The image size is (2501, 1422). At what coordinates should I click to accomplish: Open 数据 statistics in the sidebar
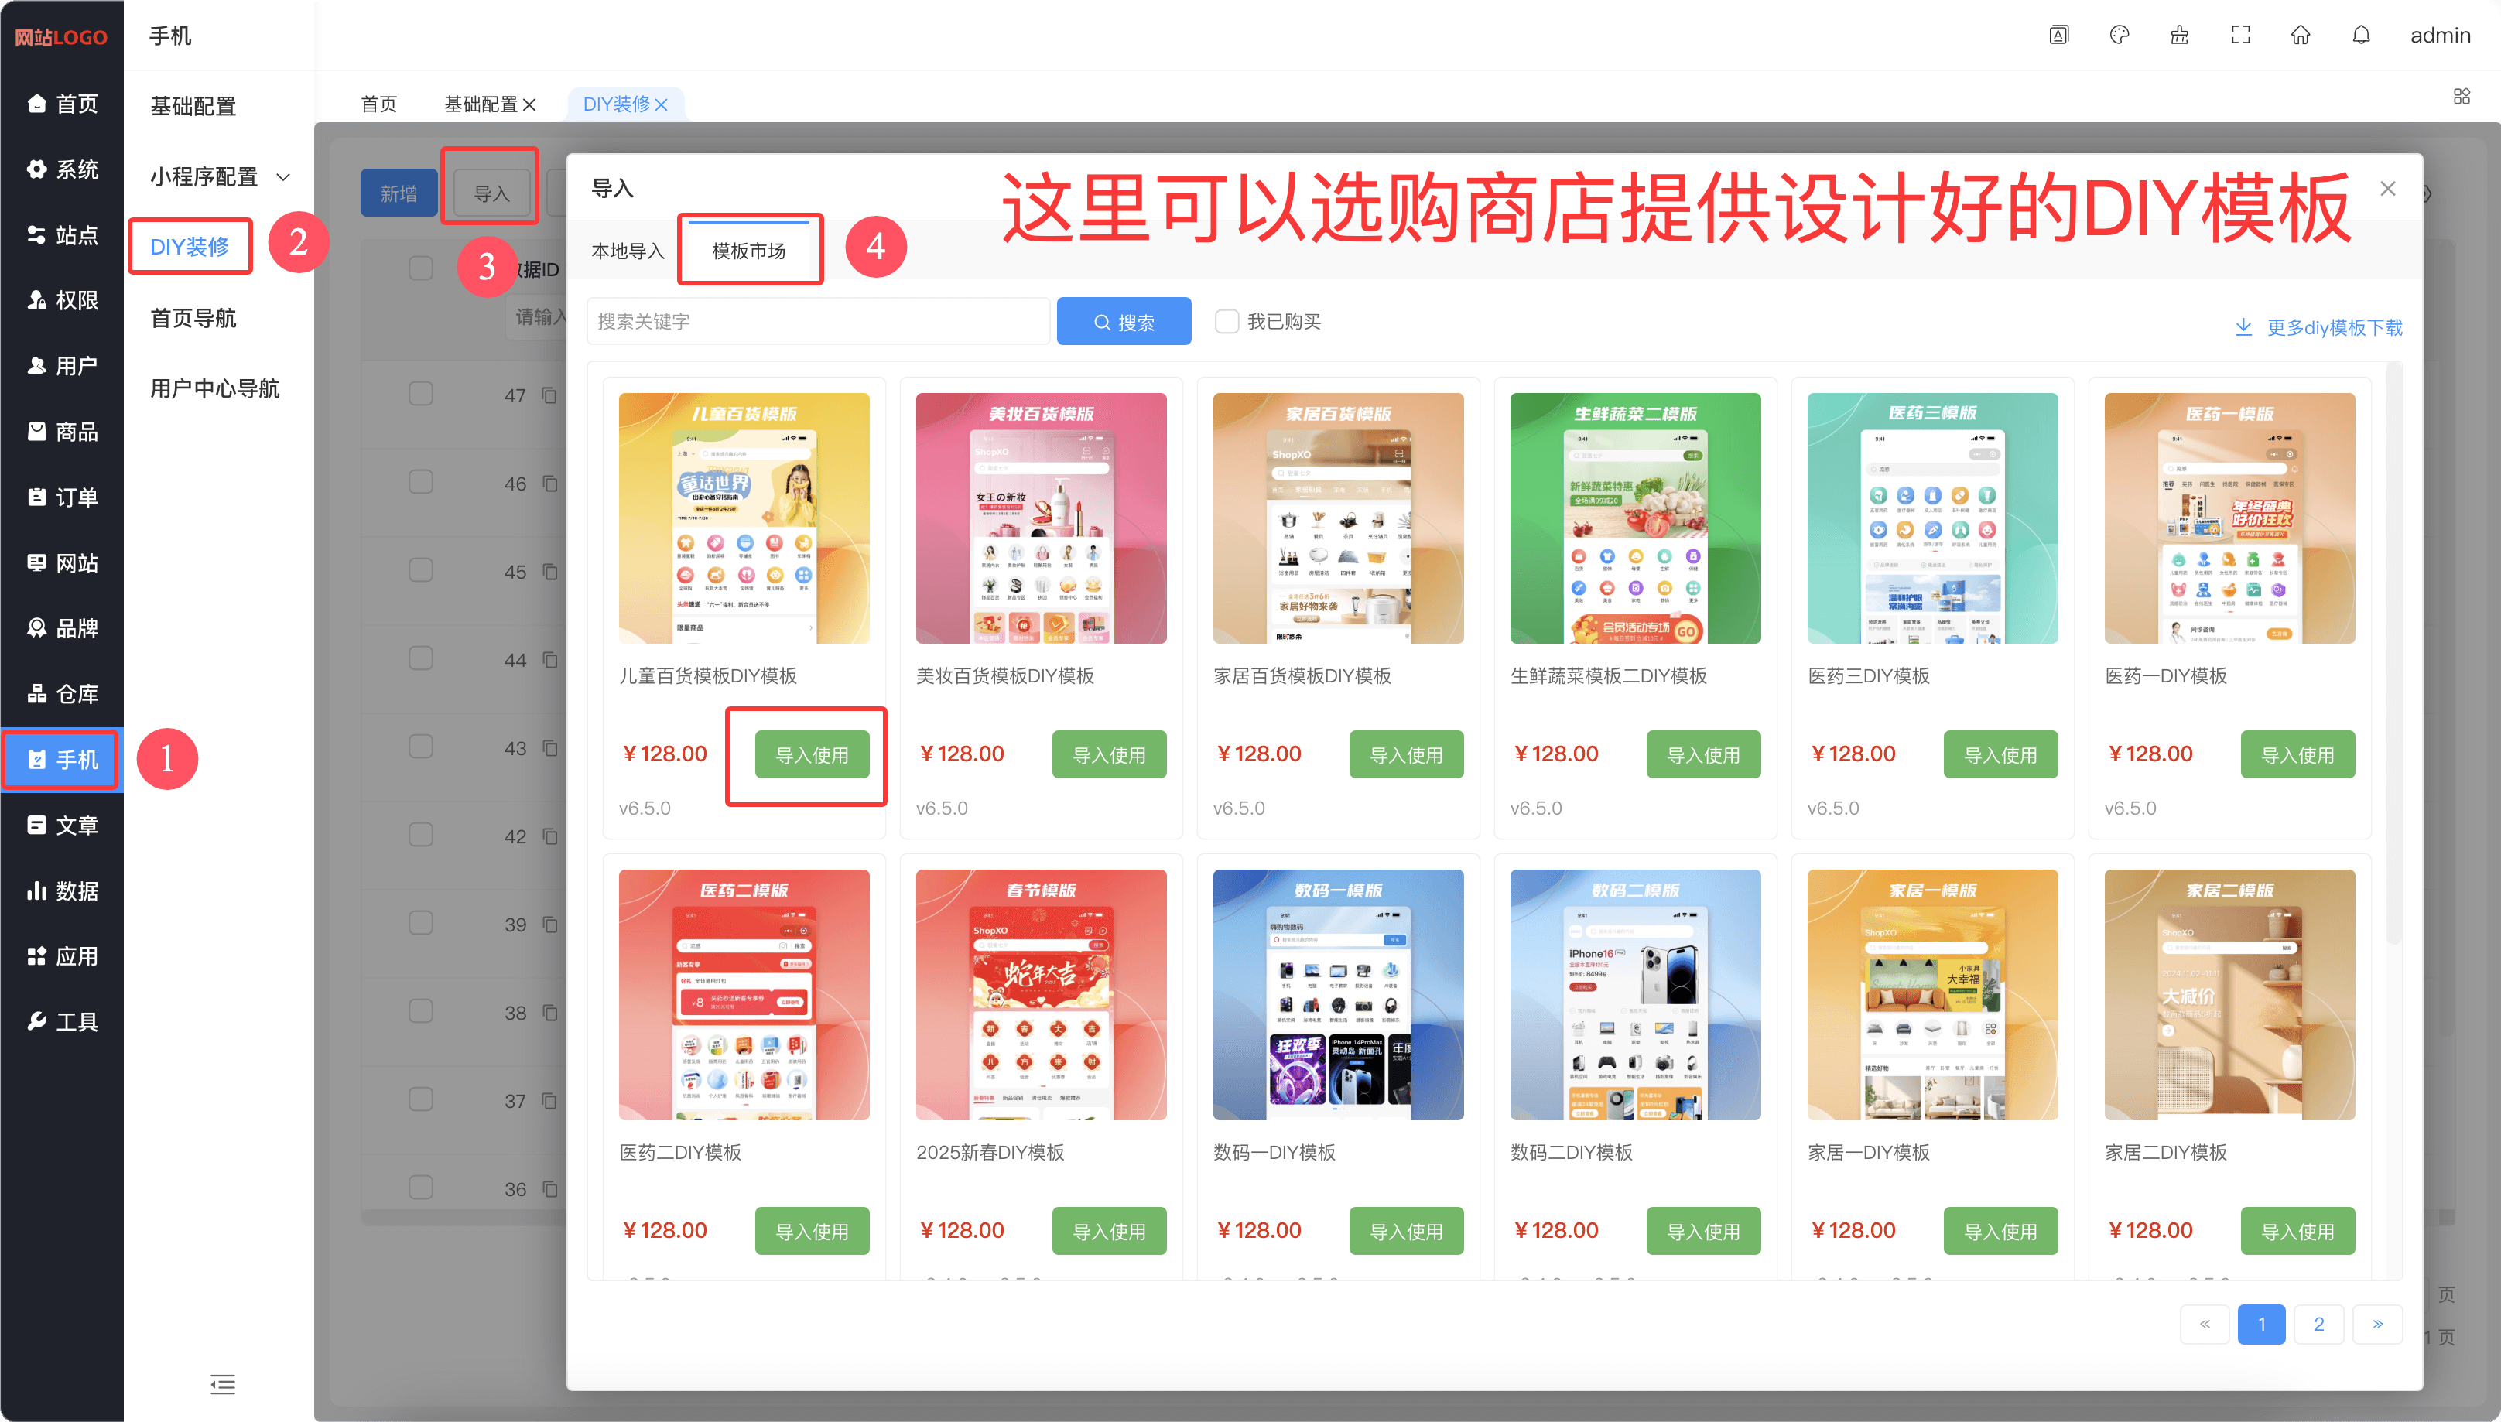tap(63, 890)
